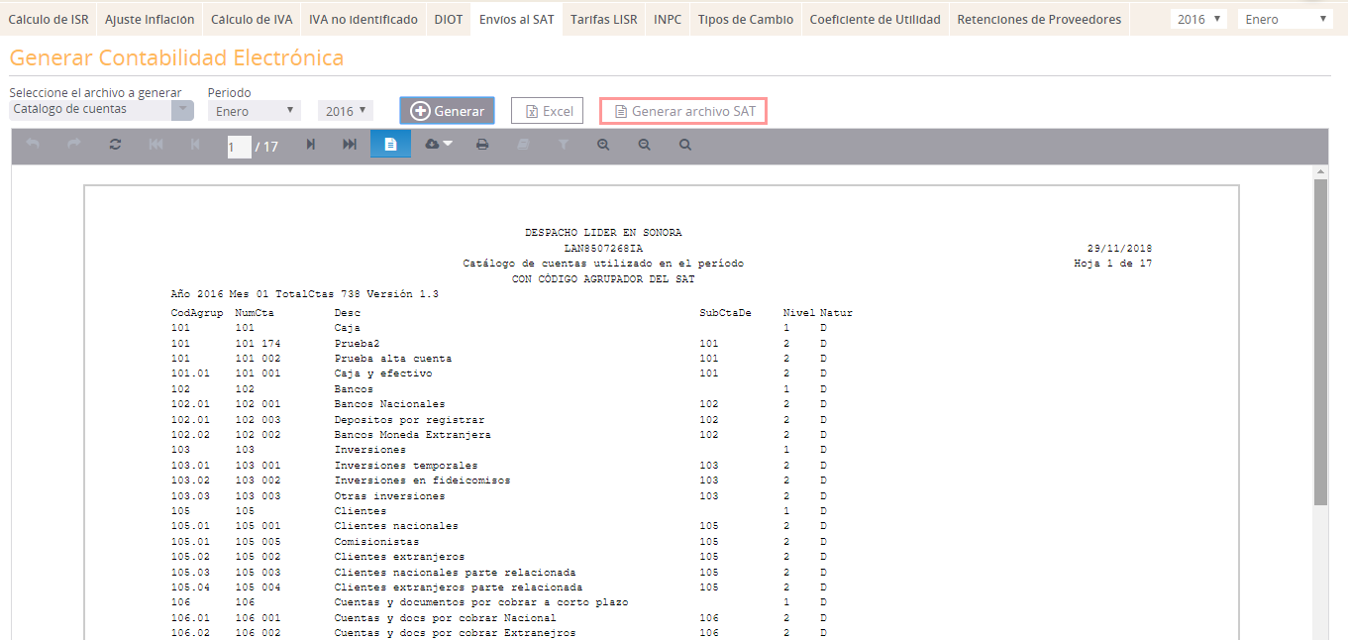Open the Periodo month dropdown showing Enero
Image resolution: width=1348 pixels, height=640 pixels.
pos(253,111)
